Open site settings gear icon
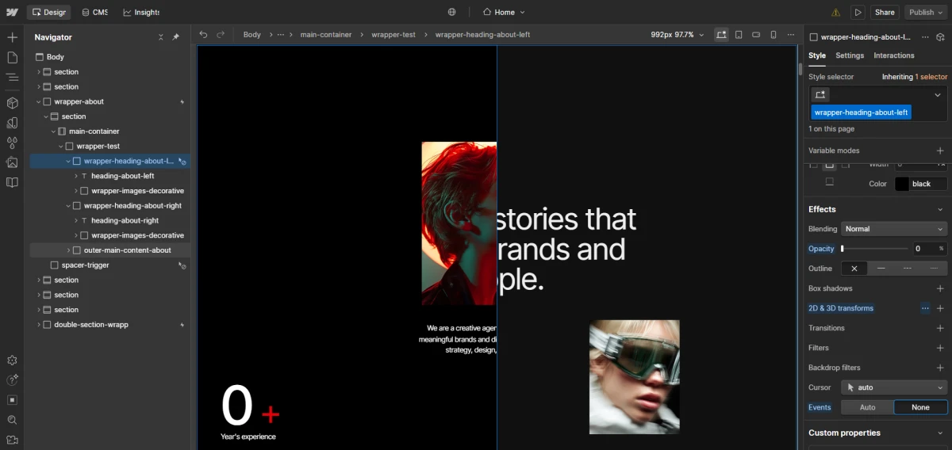This screenshot has height=450, width=952. coord(12,360)
